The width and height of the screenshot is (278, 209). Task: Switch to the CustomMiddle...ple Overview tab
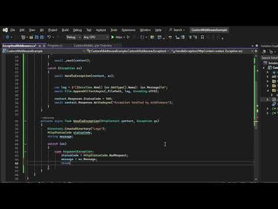(x=93, y=45)
